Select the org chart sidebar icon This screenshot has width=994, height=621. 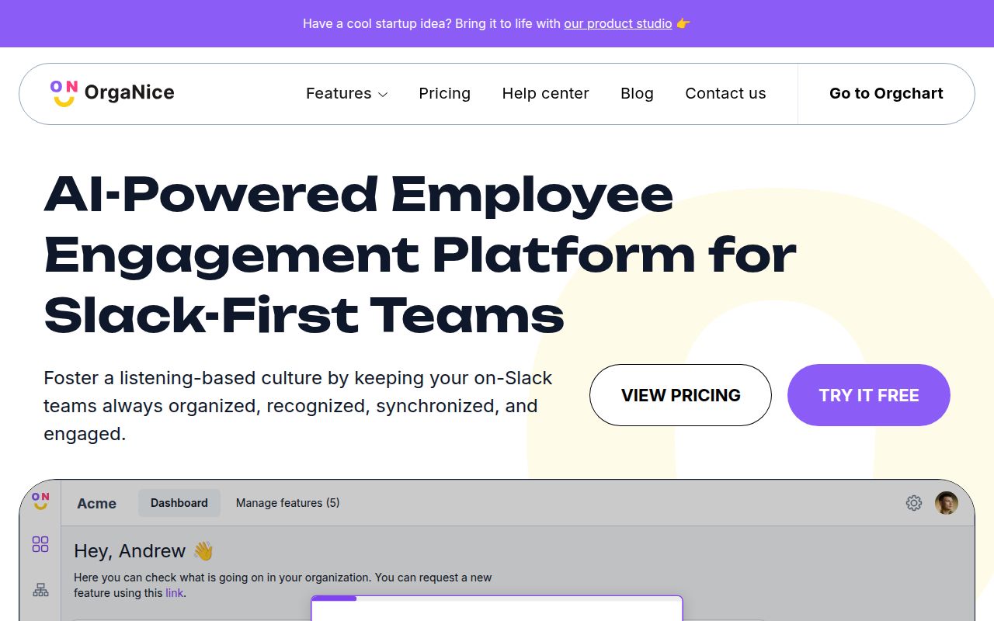pos(40,590)
